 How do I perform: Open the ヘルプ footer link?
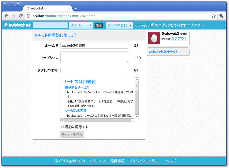(x=171, y=161)
